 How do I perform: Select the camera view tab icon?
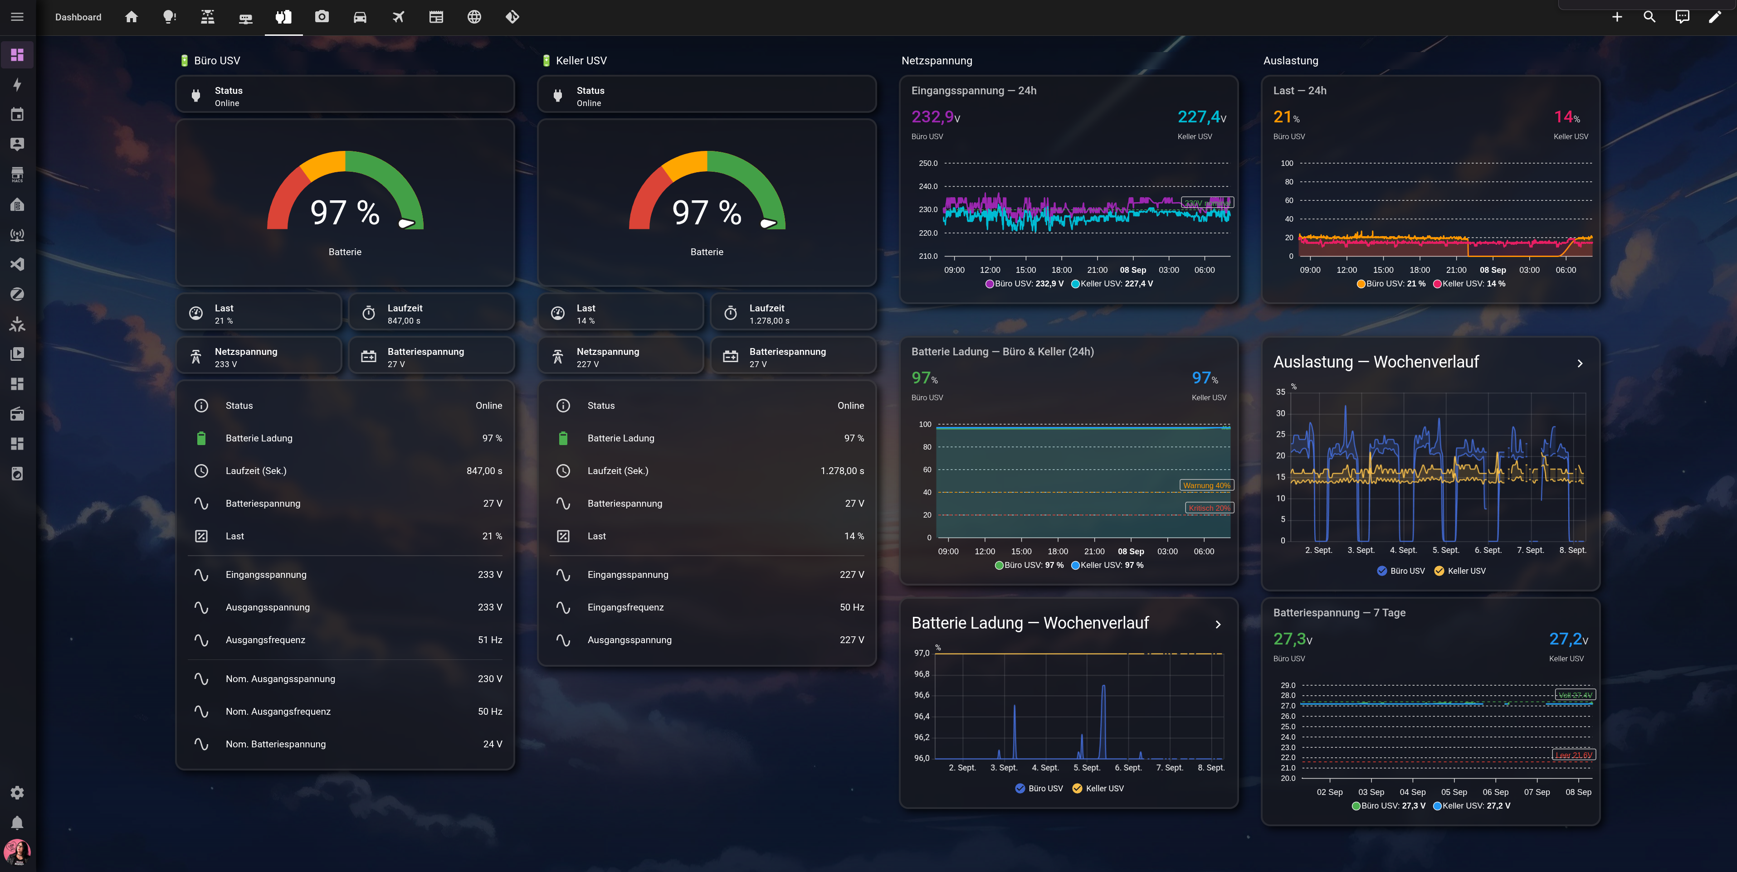pyautogui.click(x=322, y=17)
